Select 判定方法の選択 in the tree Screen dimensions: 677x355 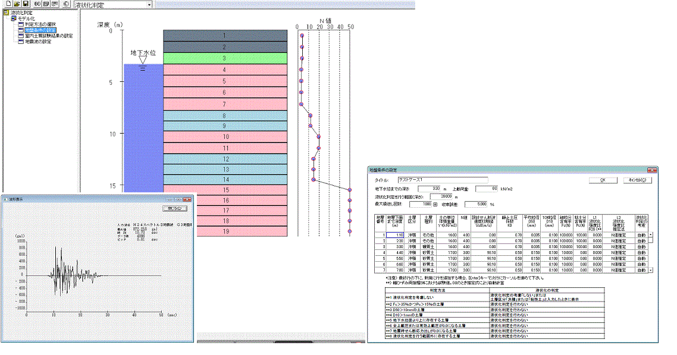tap(40, 24)
